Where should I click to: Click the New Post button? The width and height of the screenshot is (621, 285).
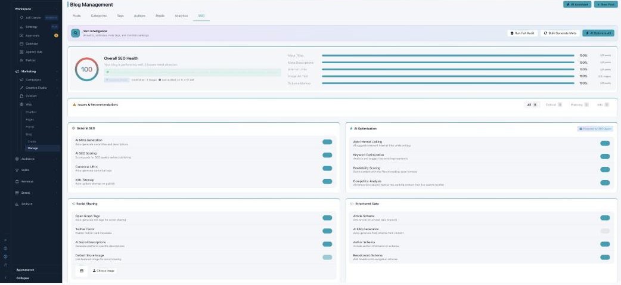pos(606,4)
